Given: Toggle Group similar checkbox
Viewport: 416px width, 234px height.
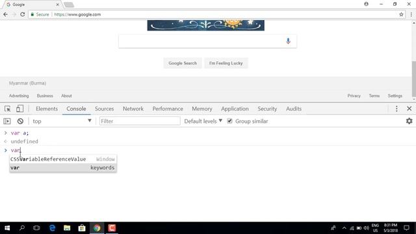Looking at the screenshot, I should pos(229,121).
